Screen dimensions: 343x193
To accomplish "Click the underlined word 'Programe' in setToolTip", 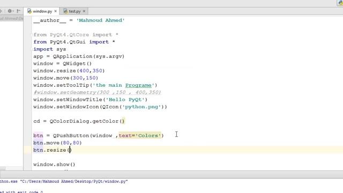I will pyautogui.click(x=138, y=85).
